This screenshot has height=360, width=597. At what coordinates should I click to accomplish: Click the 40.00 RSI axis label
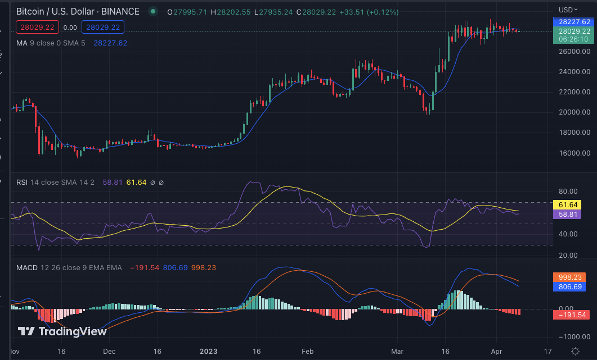[568, 234]
